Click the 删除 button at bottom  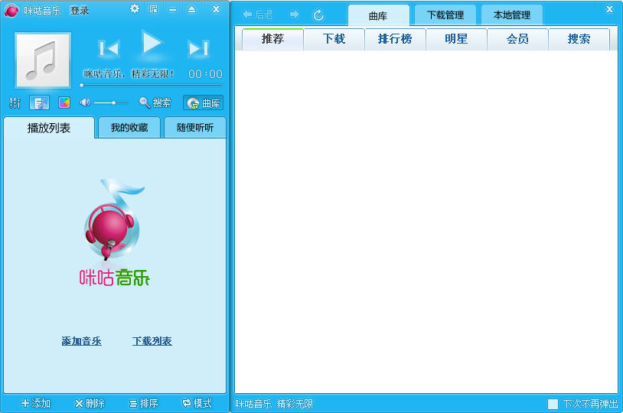pyautogui.click(x=90, y=404)
